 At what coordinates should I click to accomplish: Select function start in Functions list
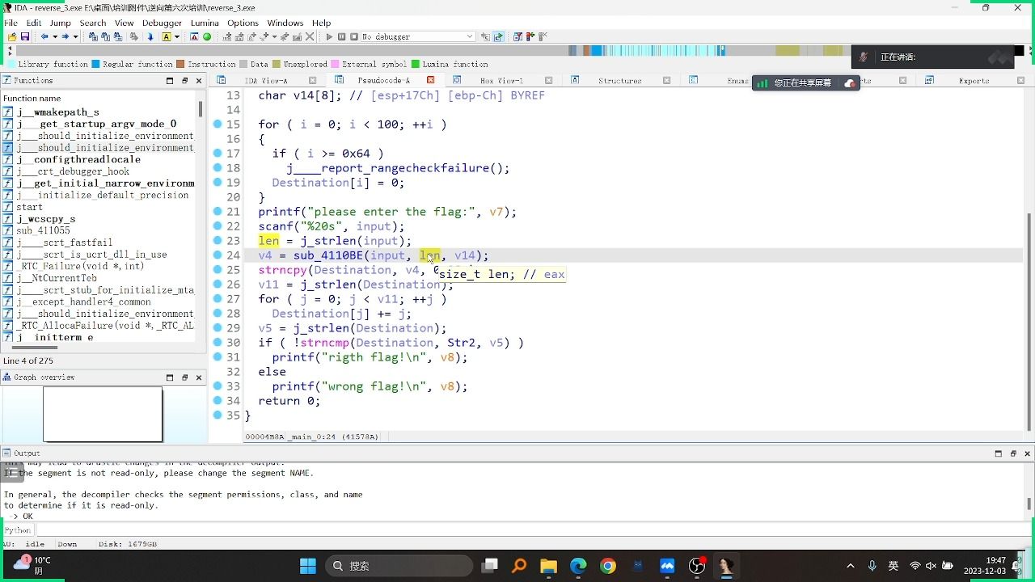point(29,207)
